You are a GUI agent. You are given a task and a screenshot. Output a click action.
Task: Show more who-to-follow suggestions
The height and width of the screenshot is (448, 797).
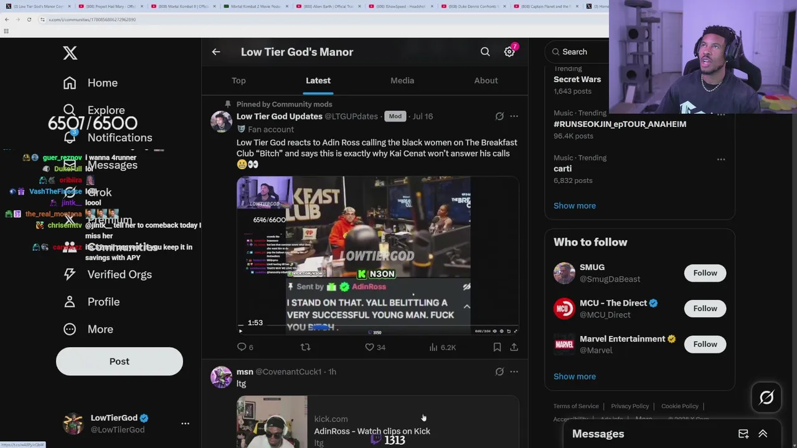coord(574,376)
